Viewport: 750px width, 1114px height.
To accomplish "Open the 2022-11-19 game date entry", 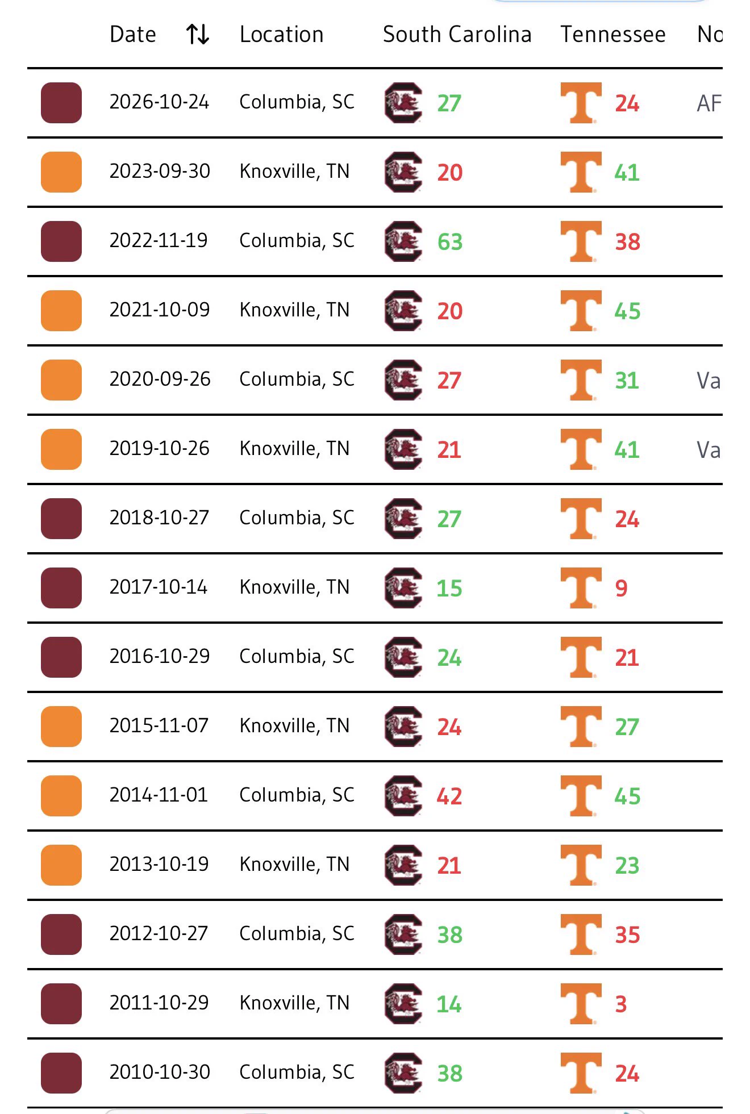I will point(159,240).
